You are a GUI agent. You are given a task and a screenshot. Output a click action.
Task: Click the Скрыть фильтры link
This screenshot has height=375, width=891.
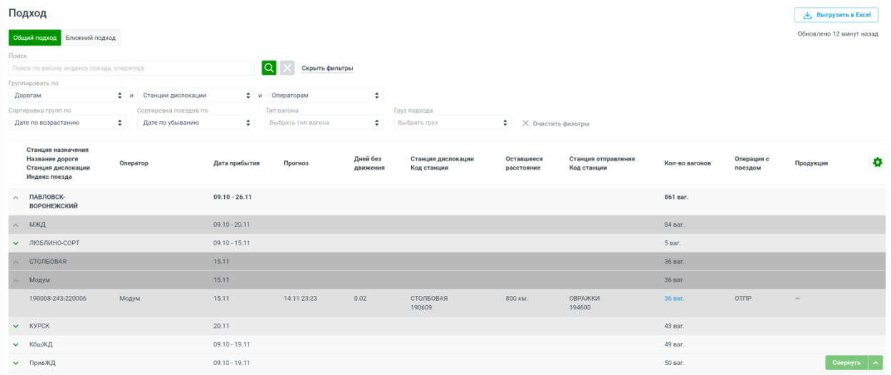(327, 68)
